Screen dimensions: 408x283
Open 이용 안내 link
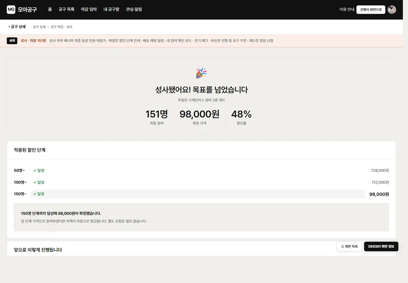347,9
